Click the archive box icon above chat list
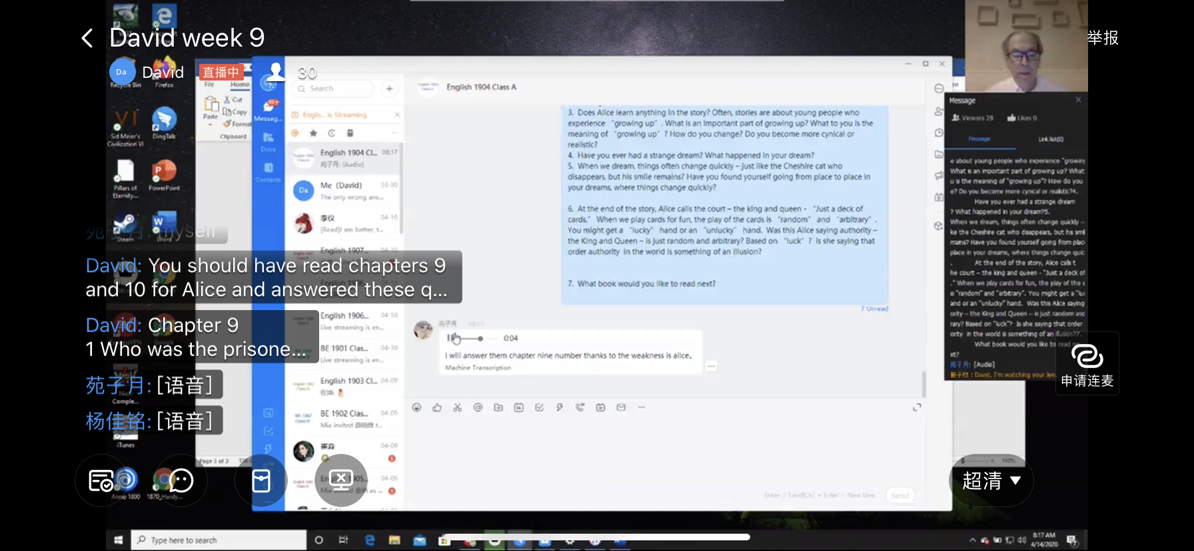 pyautogui.click(x=350, y=133)
